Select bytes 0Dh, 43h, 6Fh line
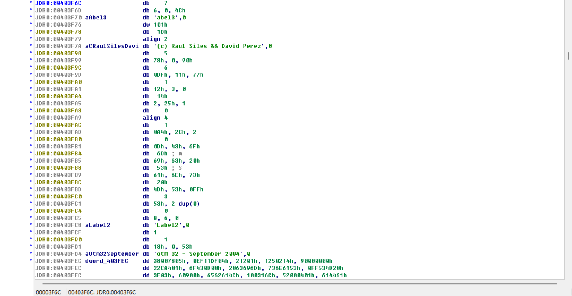The height and width of the screenshot is (296, 572). (x=171, y=147)
